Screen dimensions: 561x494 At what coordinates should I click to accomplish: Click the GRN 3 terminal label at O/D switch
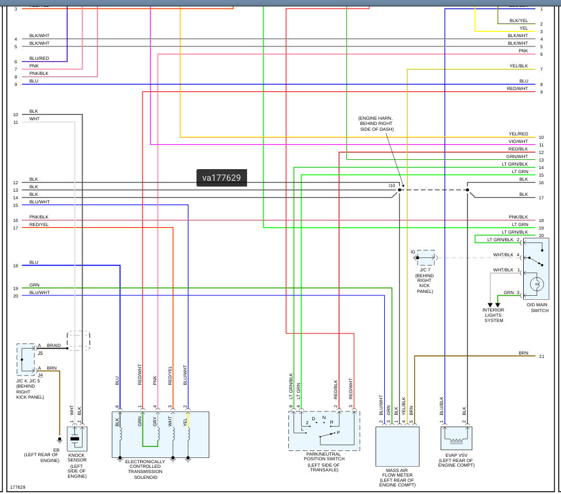point(511,292)
